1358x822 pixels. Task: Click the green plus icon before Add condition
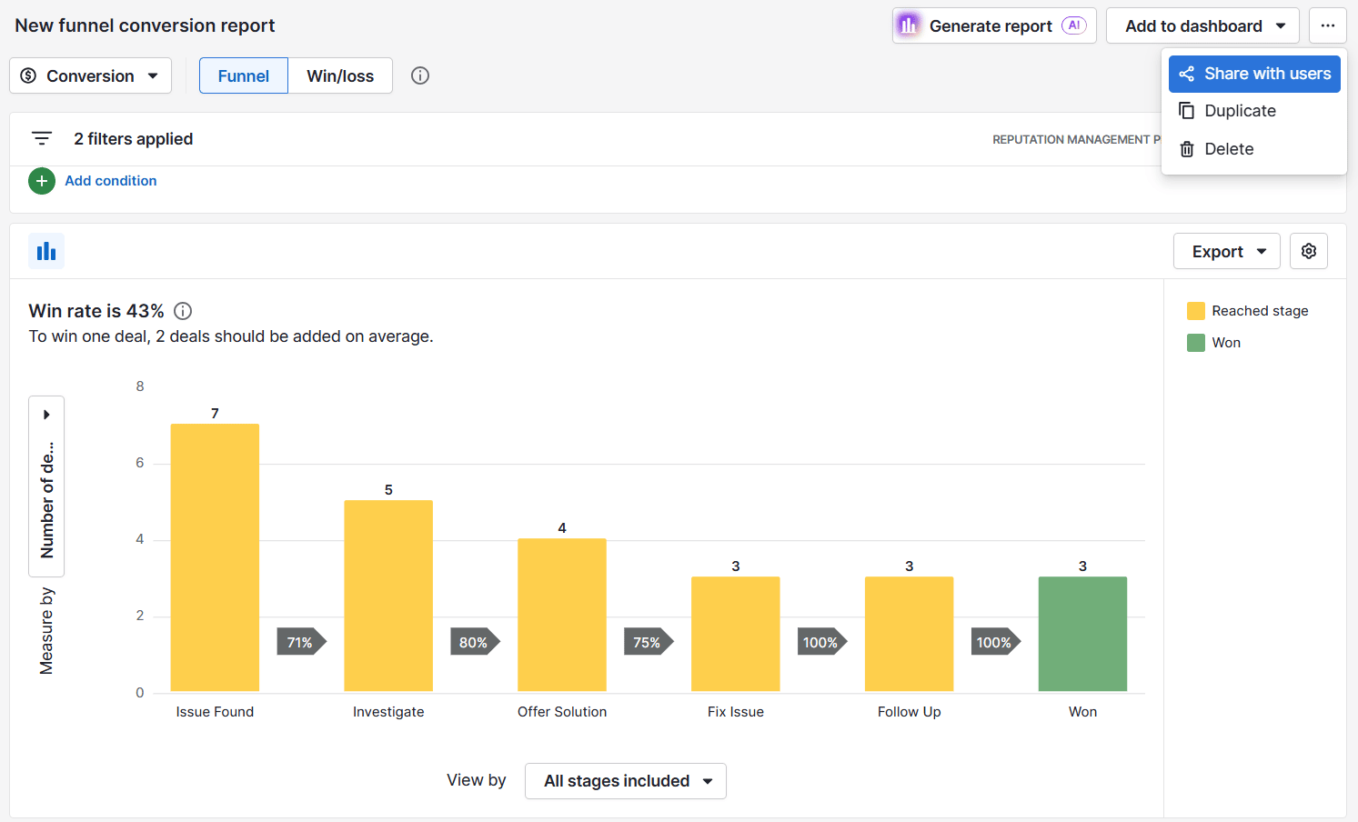(x=42, y=181)
